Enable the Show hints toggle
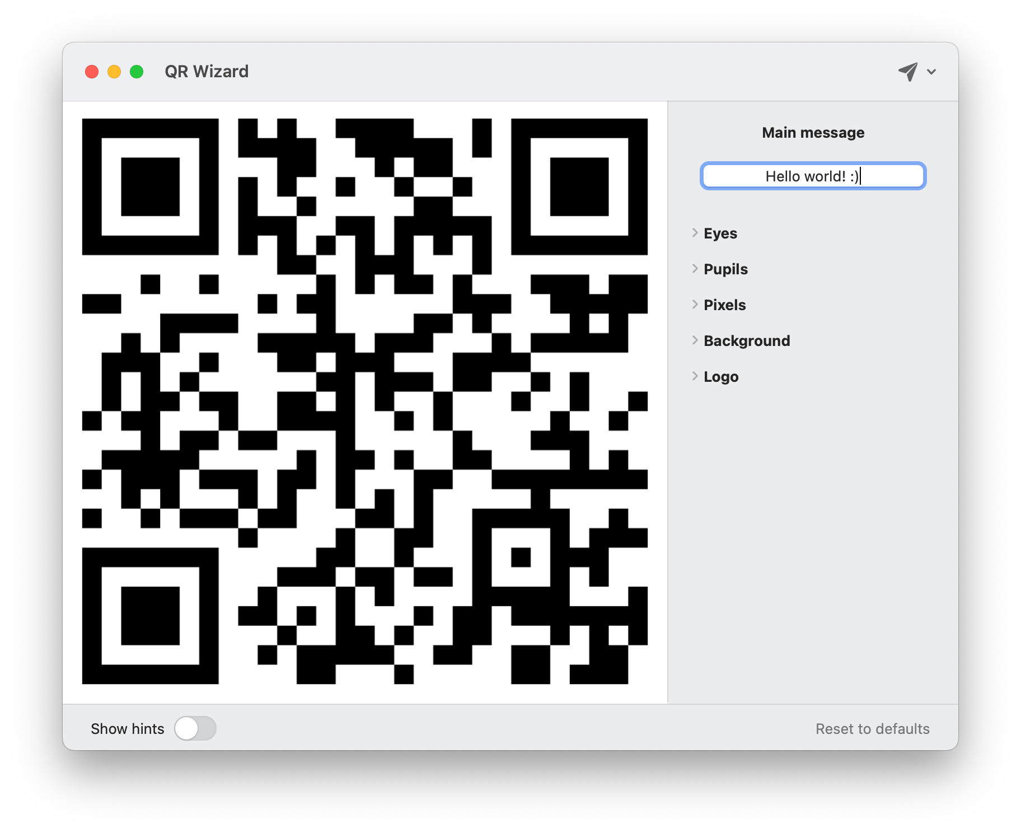Viewport: 1021px width, 833px height. (x=195, y=728)
